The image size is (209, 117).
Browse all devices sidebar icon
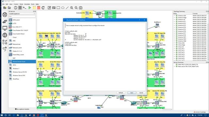click(x=5, y=42)
